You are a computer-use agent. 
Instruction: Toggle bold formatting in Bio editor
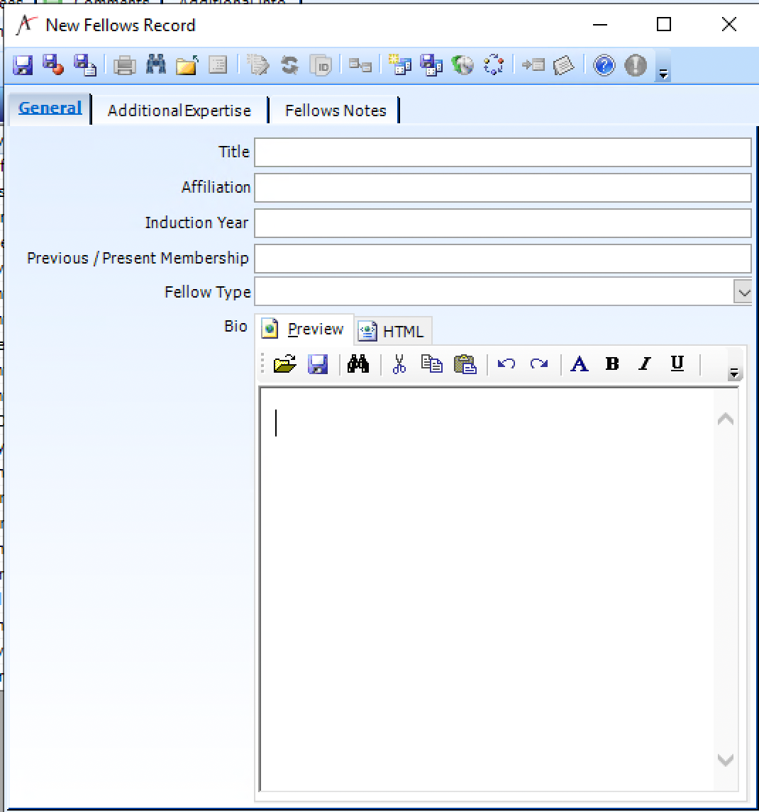pos(612,364)
